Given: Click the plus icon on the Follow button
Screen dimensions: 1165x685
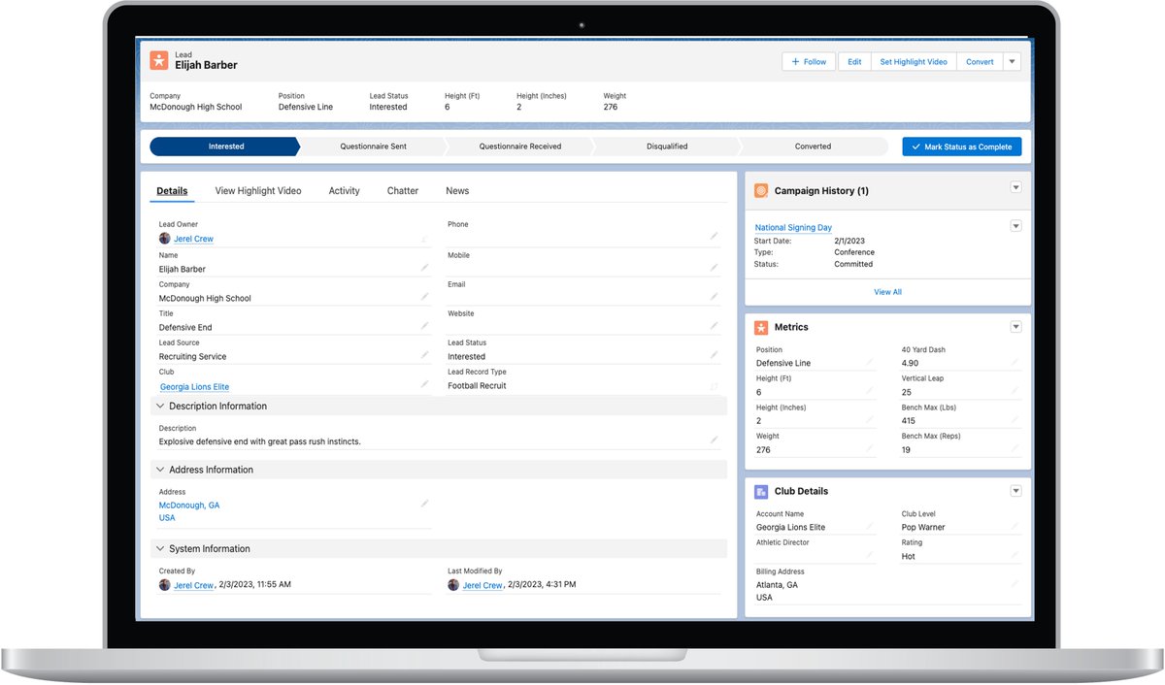Looking at the screenshot, I should pos(794,60).
